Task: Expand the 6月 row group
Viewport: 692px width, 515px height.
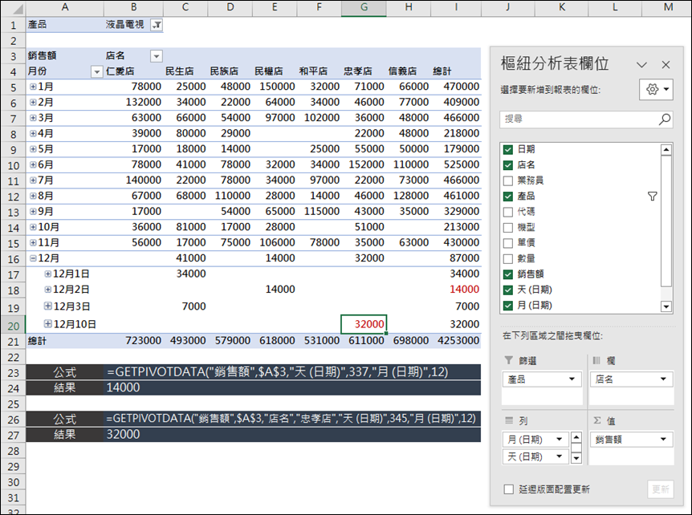Action: (33, 164)
